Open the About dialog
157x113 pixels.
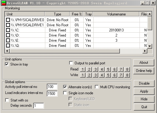tap(144, 63)
